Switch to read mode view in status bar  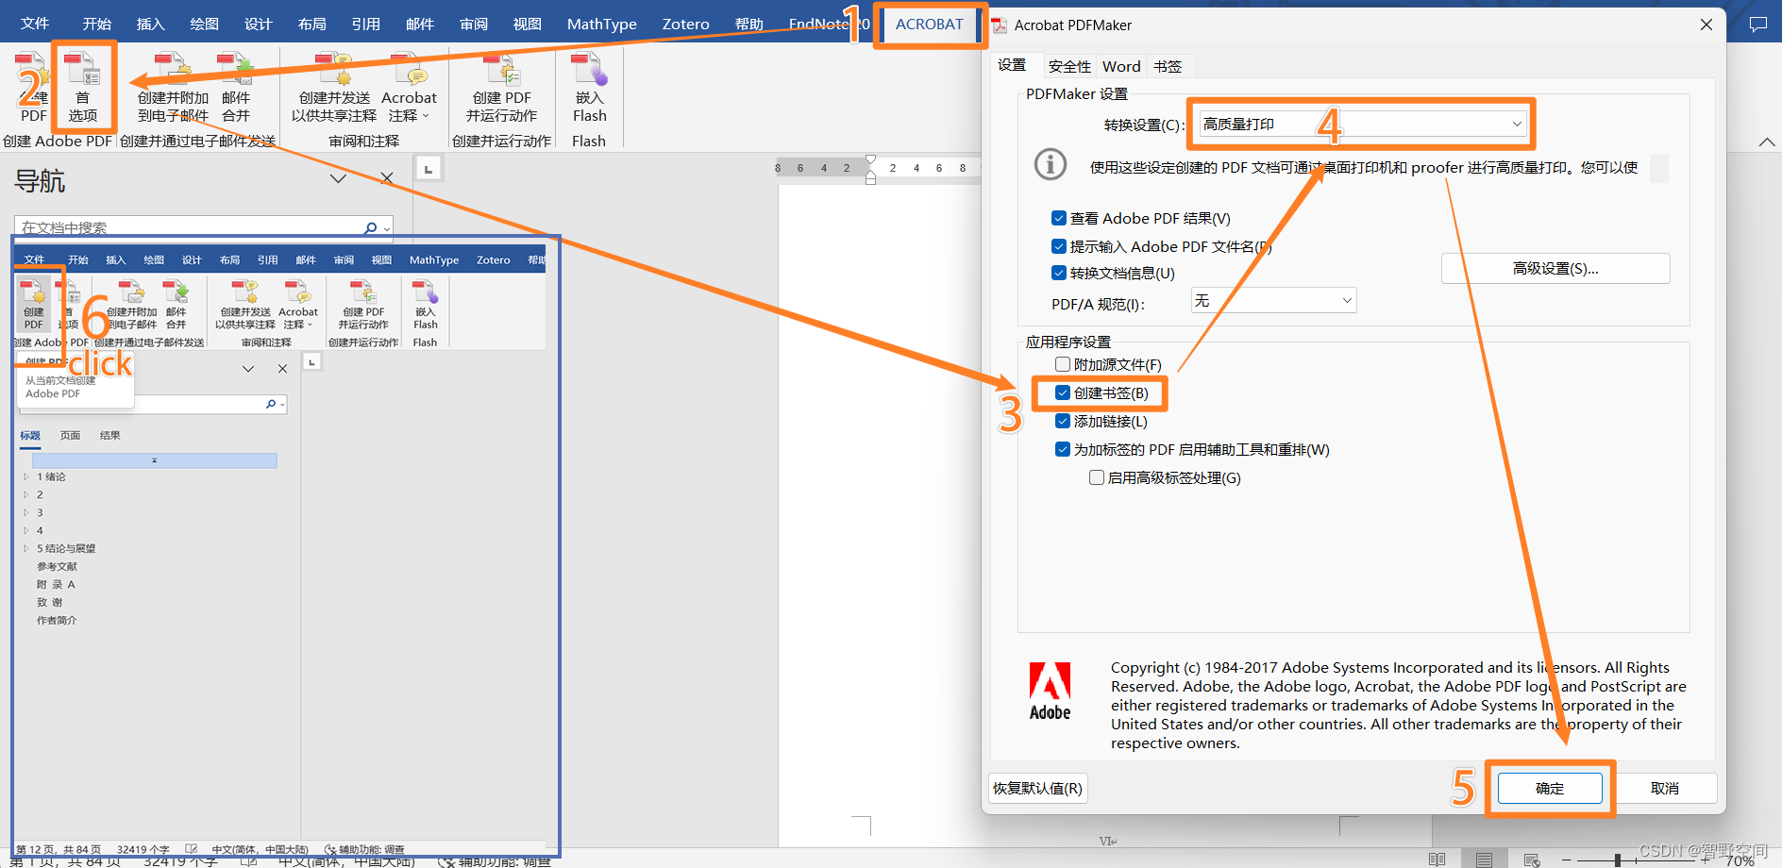click(x=1437, y=860)
